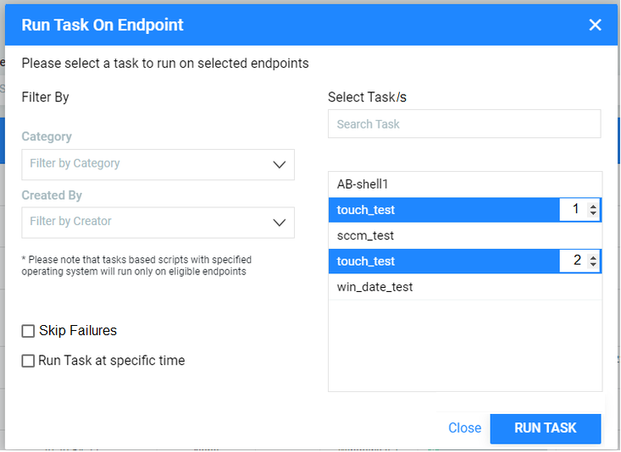Click the Category dropdown chevron arrow
This screenshot has height=452, width=621.
(280, 164)
